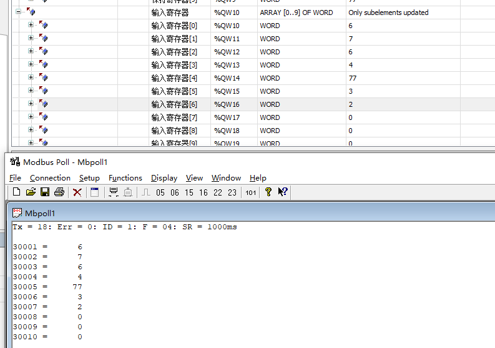Click the Print toolbar icon

coord(59,192)
